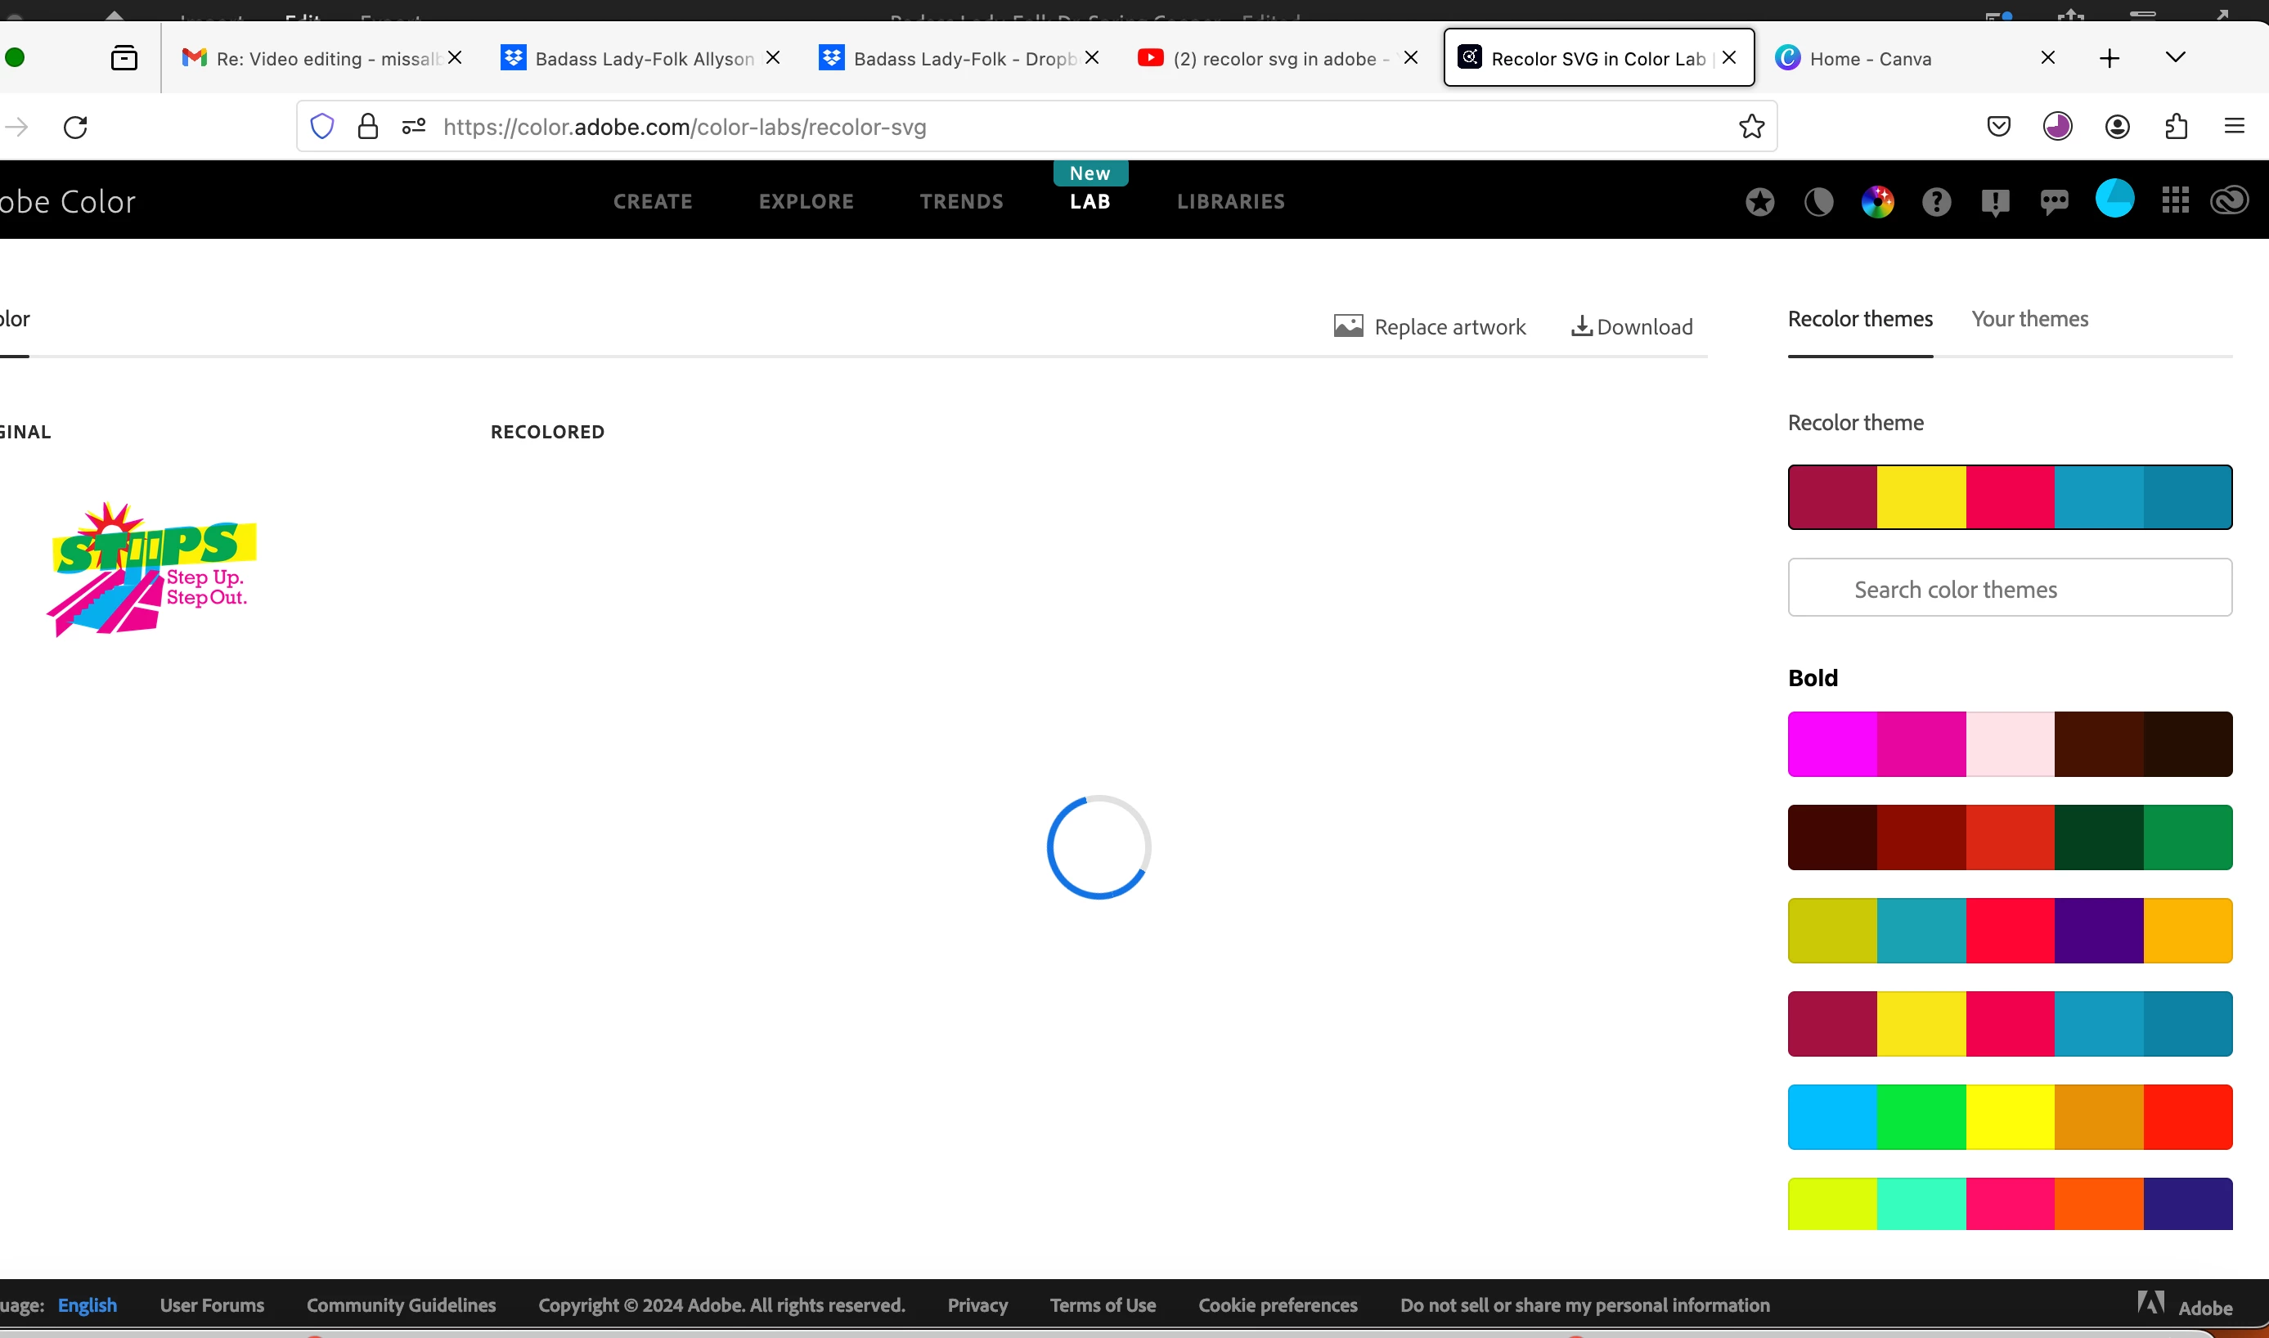Open the EXPLORE menu item
Screen dimensions: 2269x1338
[806, 201]
